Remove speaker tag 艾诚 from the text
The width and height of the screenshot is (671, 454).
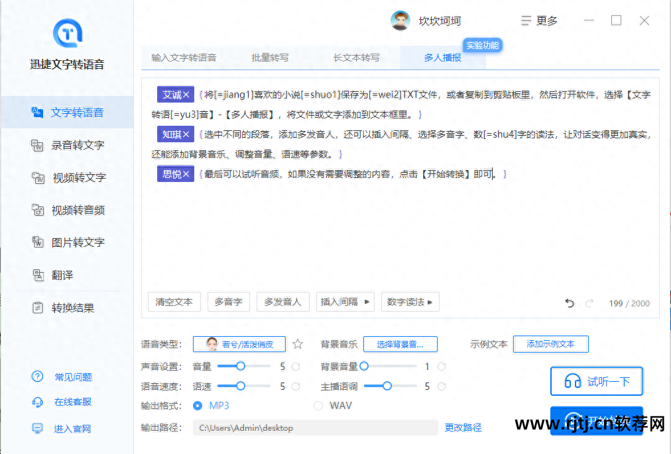pyautogui.click(x=186, y=95)
